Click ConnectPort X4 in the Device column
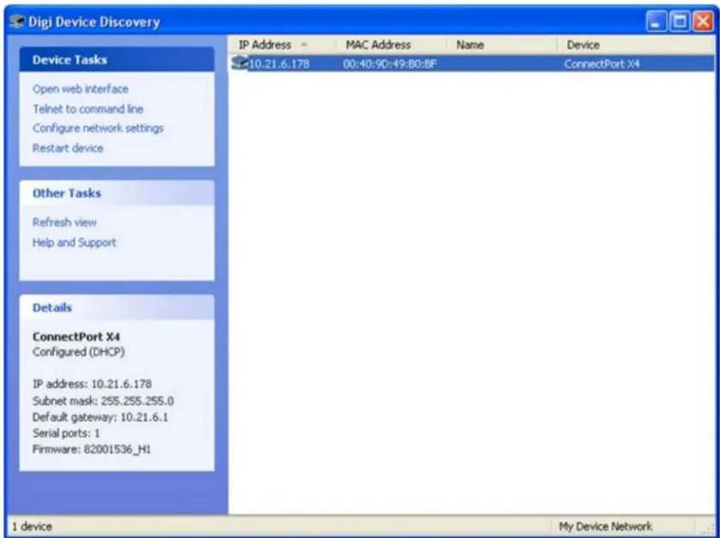Image resolution: width=720 pixels, height=538 pixels. [602, 64]
